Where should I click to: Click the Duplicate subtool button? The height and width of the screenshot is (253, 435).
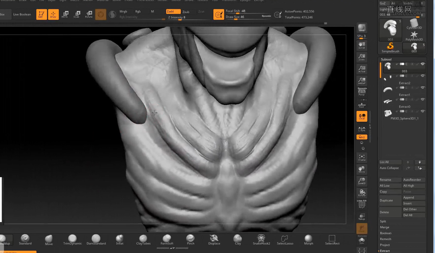390,200
